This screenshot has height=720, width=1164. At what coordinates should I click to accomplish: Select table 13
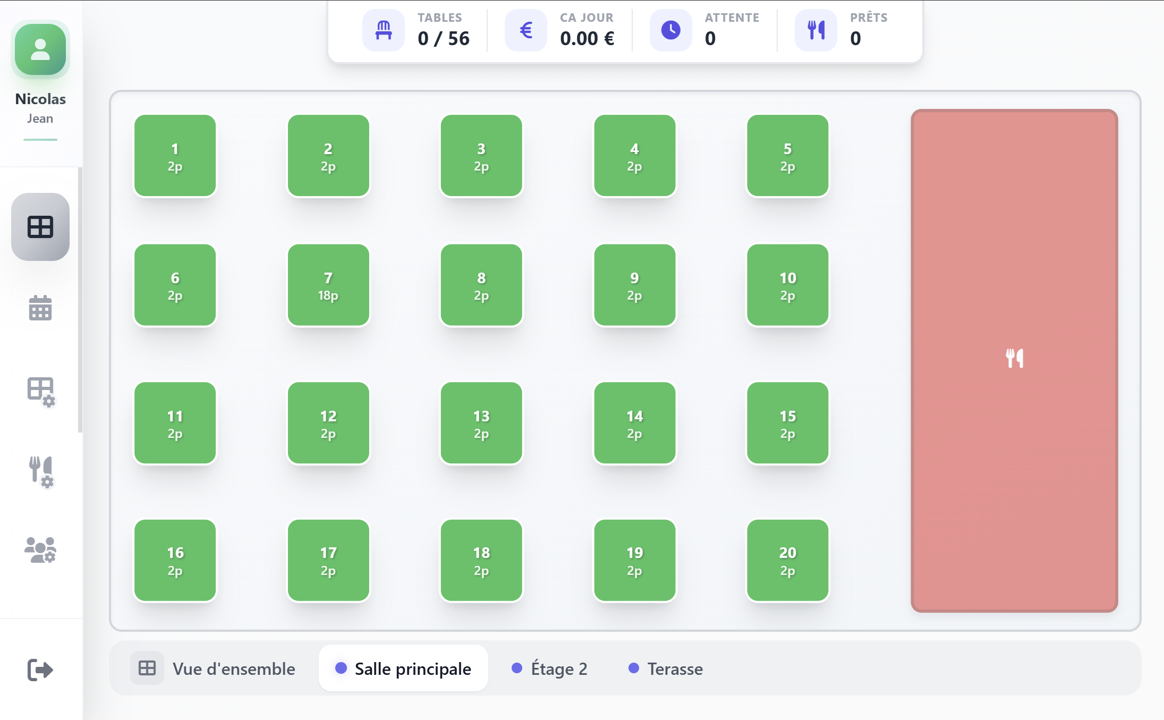[x=481, y=423]
